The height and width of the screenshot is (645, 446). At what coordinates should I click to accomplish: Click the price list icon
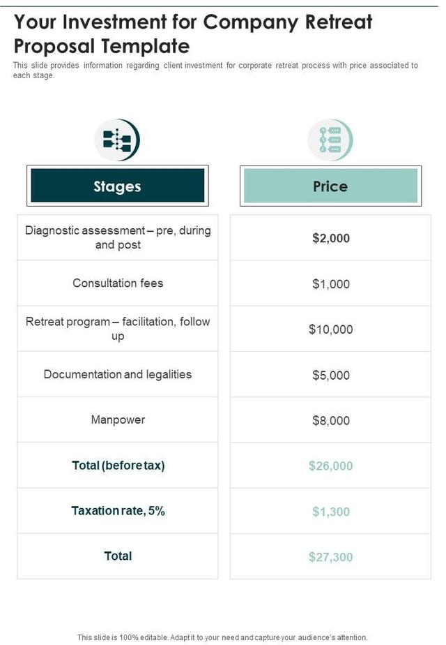330,140
